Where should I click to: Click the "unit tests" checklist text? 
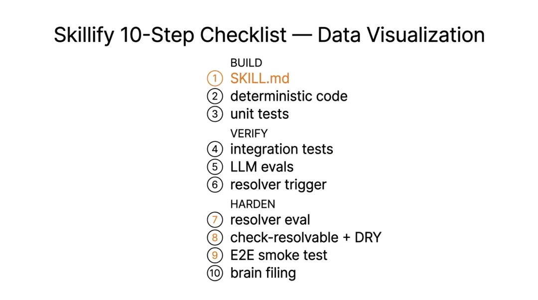pyautogui.click(x=259, y=114)
